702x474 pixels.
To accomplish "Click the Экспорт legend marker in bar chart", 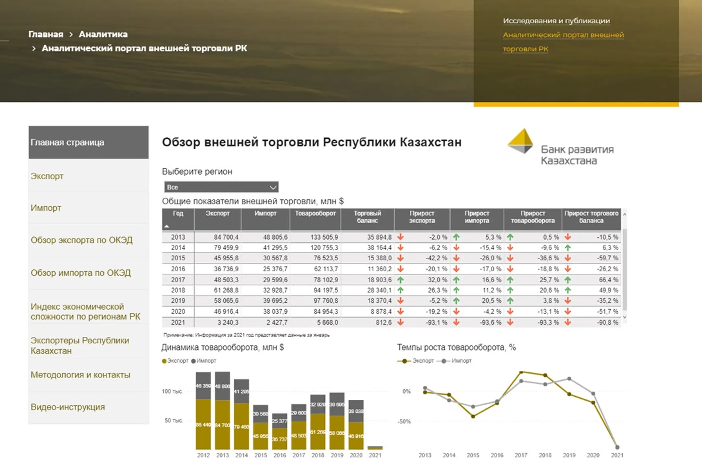I will click(x=164, y=361).
